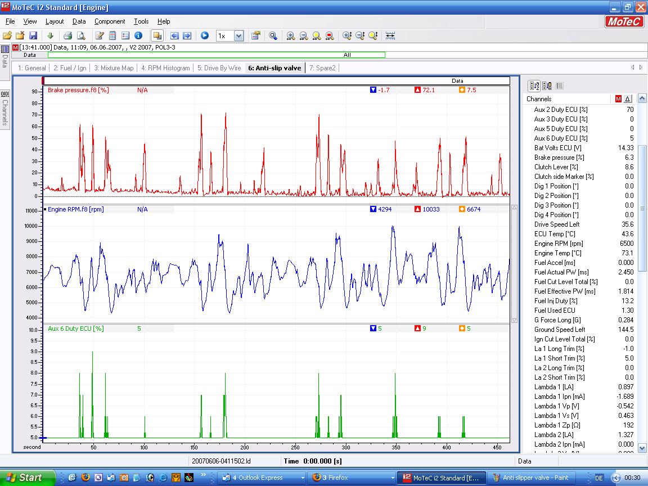Click the calculator icon in the toolbar
The image size is (648, 486).
pyautogui.click(x=112, y=35)
